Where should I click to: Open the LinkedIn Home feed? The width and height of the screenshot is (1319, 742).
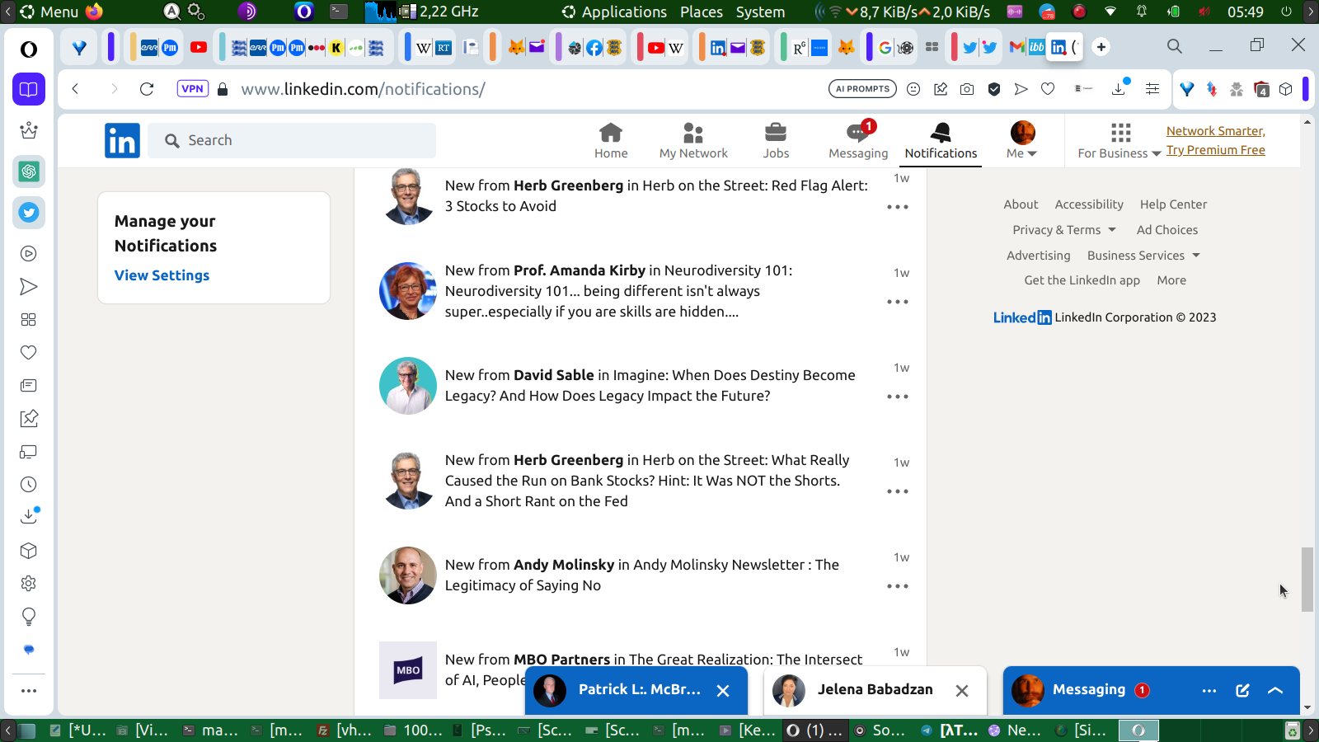[611, 141]
